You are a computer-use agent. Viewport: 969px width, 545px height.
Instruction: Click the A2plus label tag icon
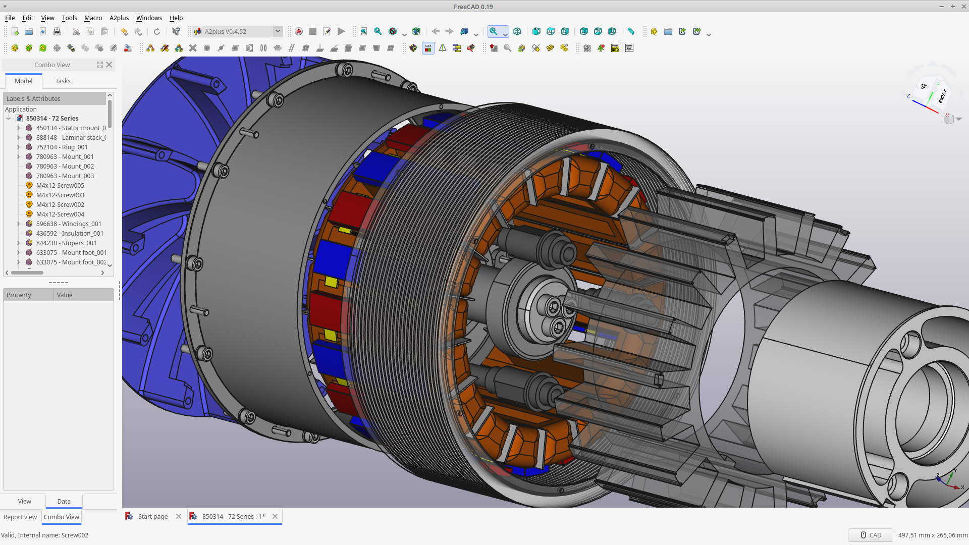[550, 48]
